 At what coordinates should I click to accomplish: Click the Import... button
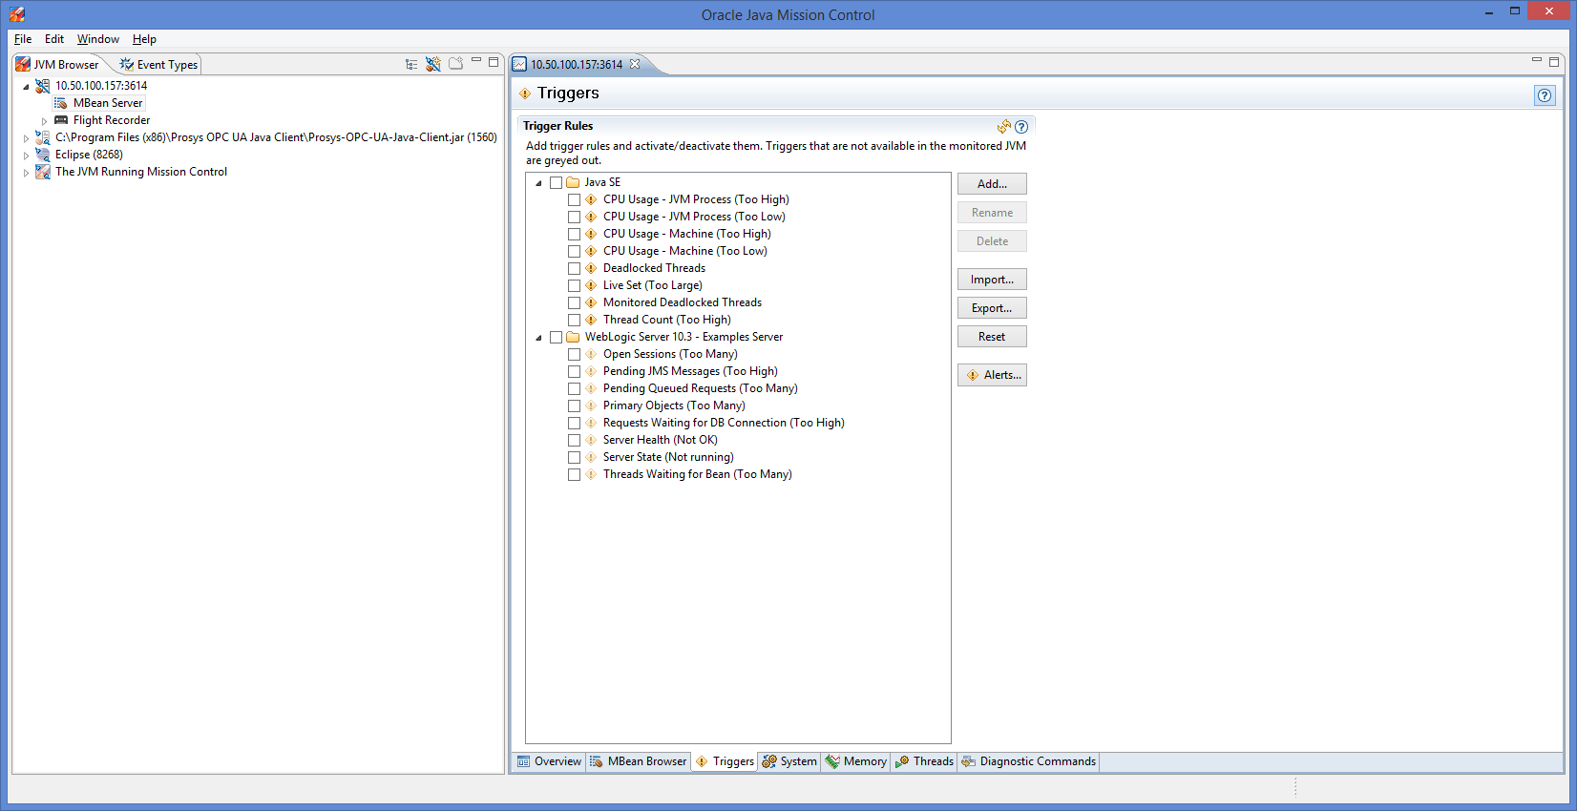(992, 280)
